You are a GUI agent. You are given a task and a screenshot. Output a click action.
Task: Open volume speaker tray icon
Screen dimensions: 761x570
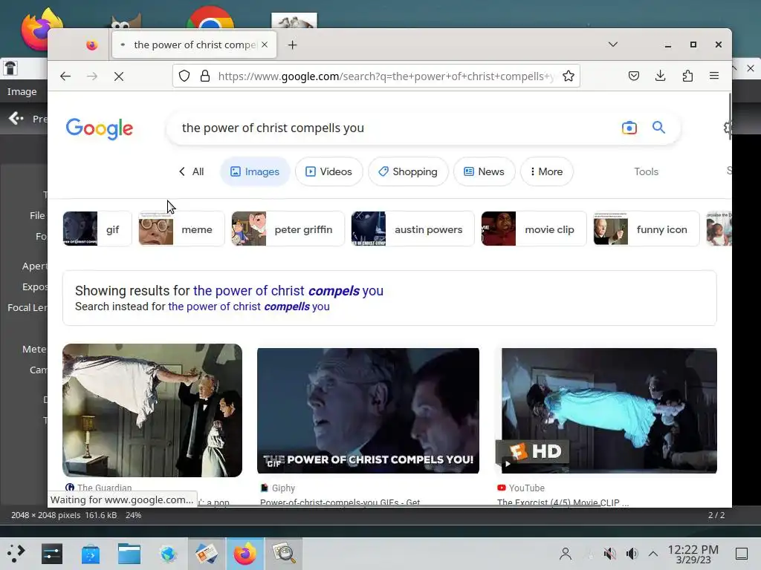(x=632, y=554)
